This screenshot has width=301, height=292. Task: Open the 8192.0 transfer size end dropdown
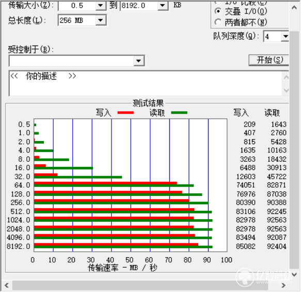pyautogui.click(x=163, y=6)
